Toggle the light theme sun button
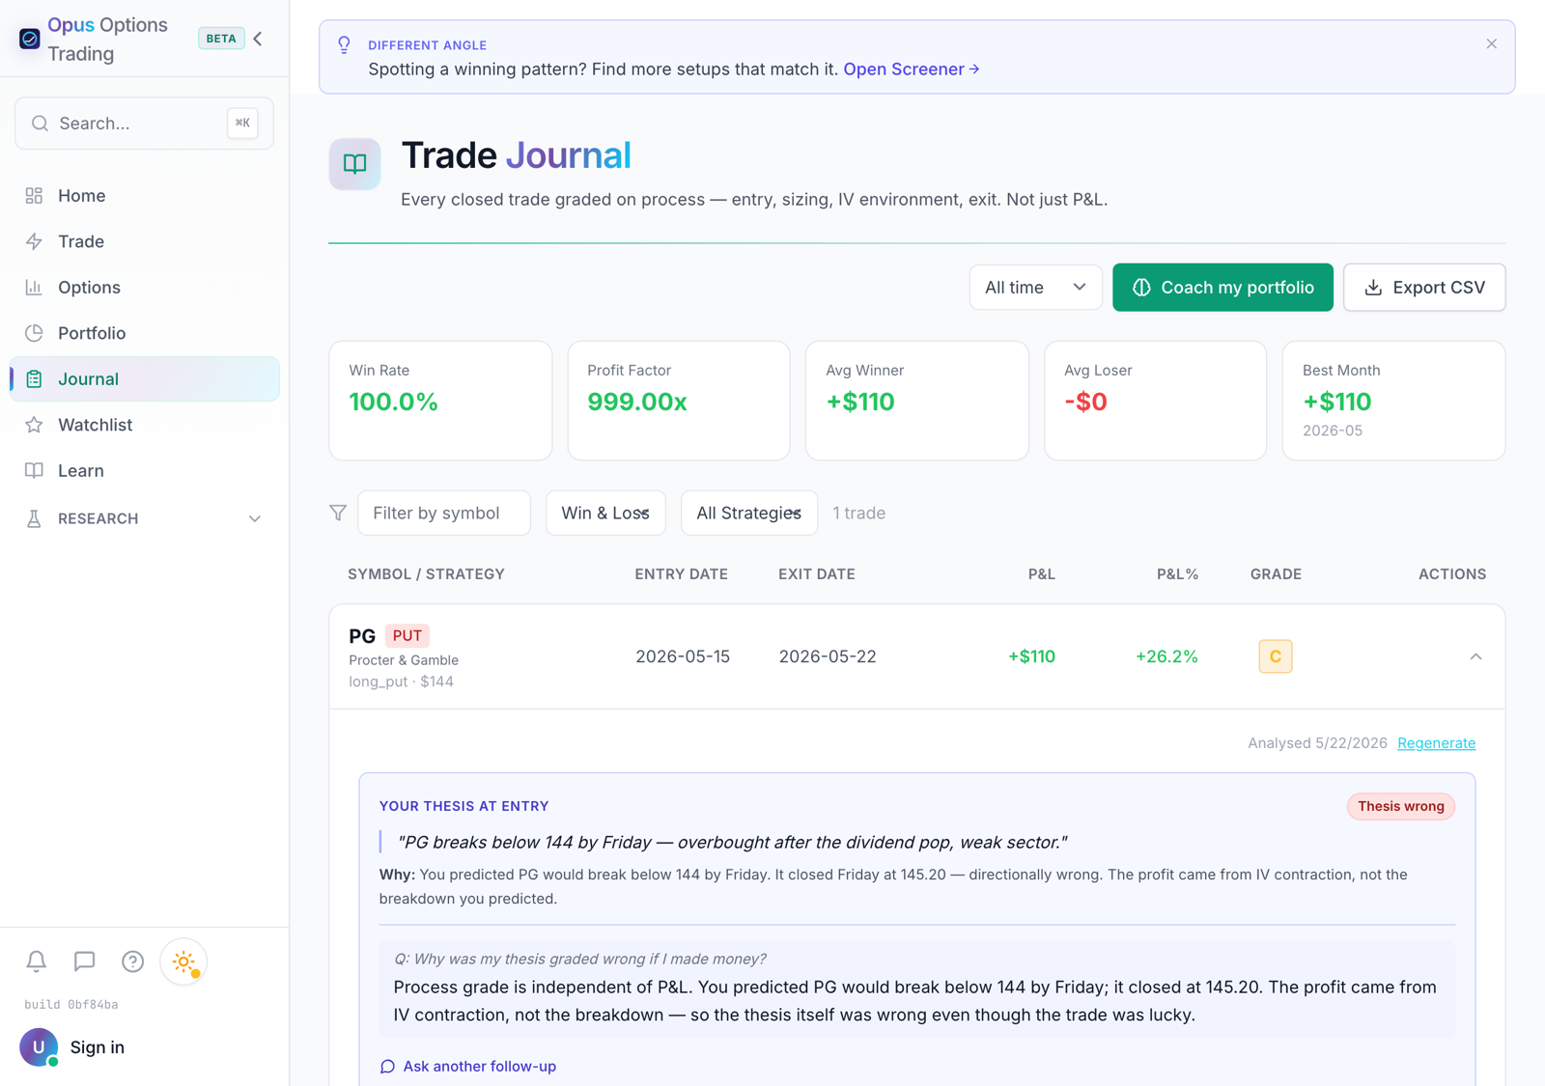1545x1086 pixels. tap(183, 961)
